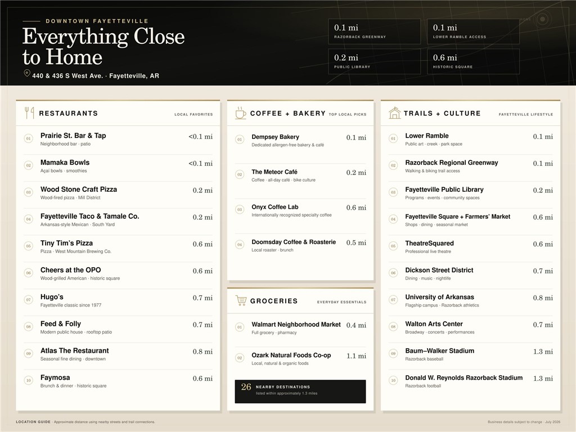The width and height of the screenshot is (576, 432).
Task: Click the 26 Nearby Destinations banner
Action: coord(300,391)
